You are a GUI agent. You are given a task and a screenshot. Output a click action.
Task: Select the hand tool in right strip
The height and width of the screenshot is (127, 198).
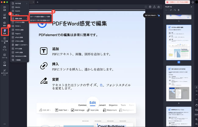click(x=196, y=105)
